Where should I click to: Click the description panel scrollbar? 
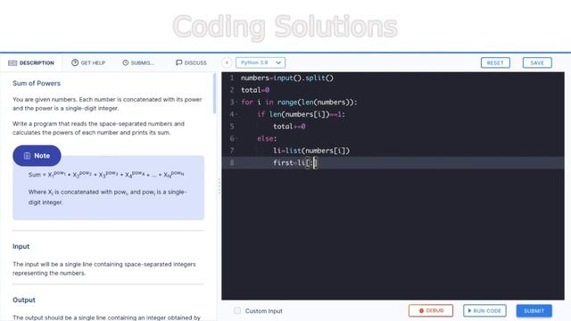tap(214, 93)
